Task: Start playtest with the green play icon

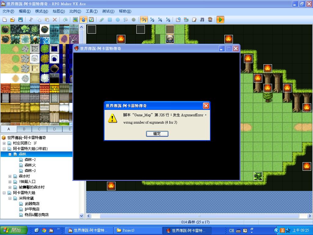Action: [x=220, y=20]
